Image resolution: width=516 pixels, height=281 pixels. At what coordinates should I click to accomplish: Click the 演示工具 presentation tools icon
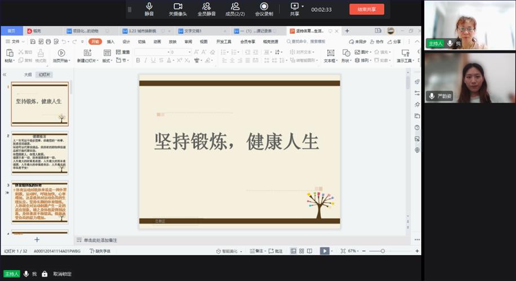(406, 53)
